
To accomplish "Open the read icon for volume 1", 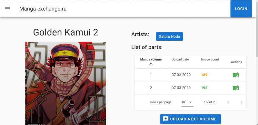I will (236, 75).
